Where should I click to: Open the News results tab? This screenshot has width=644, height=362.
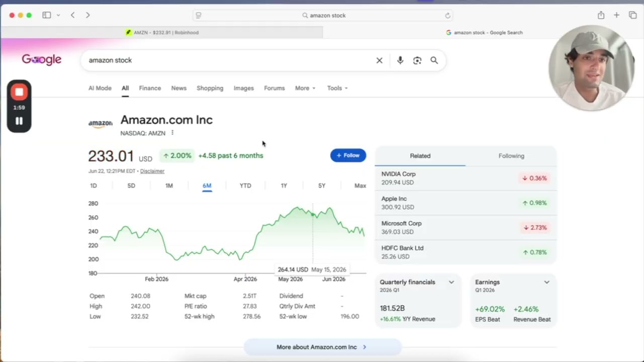point(179,88)
